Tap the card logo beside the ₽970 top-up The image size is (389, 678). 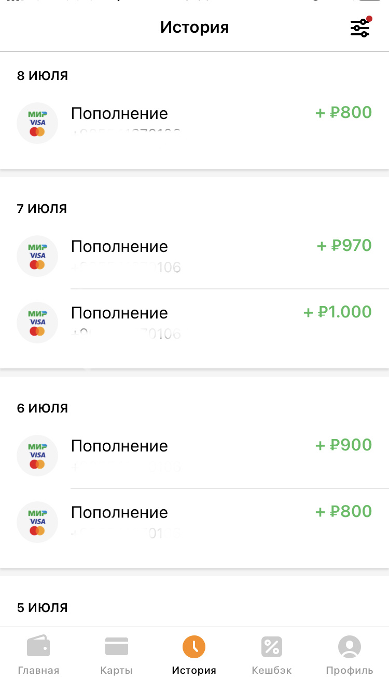37,256
